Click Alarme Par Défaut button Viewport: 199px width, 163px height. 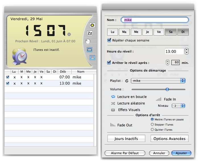pos(125,153)
